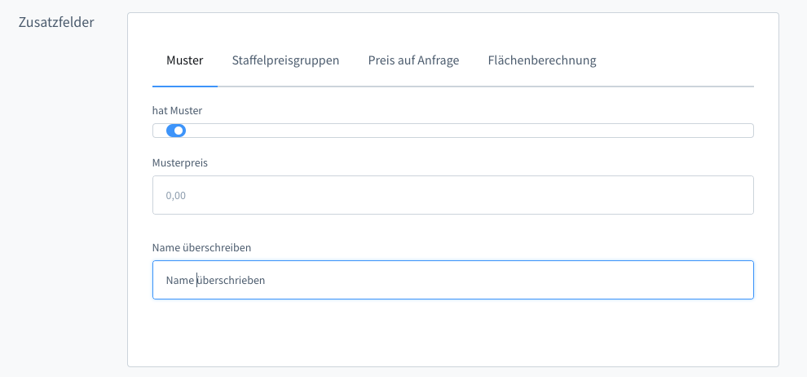Click into the Name überschreiben text field
This screenshot has height=377, width=807.
pos(452,280)
